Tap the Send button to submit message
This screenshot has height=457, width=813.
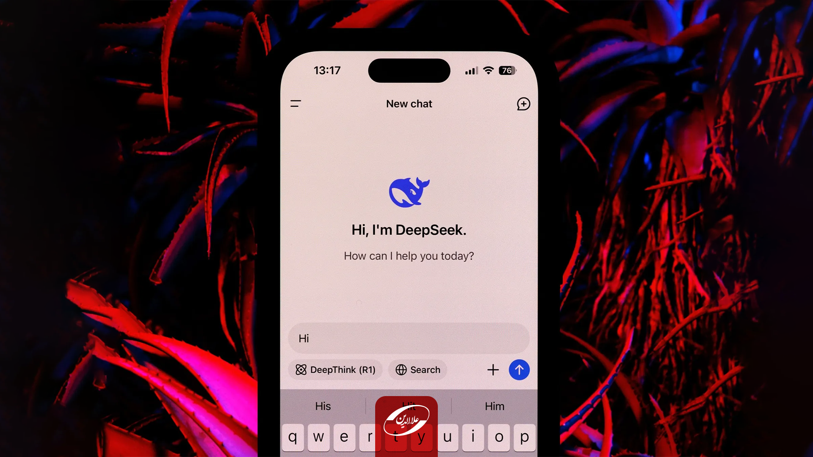(519, 369)
